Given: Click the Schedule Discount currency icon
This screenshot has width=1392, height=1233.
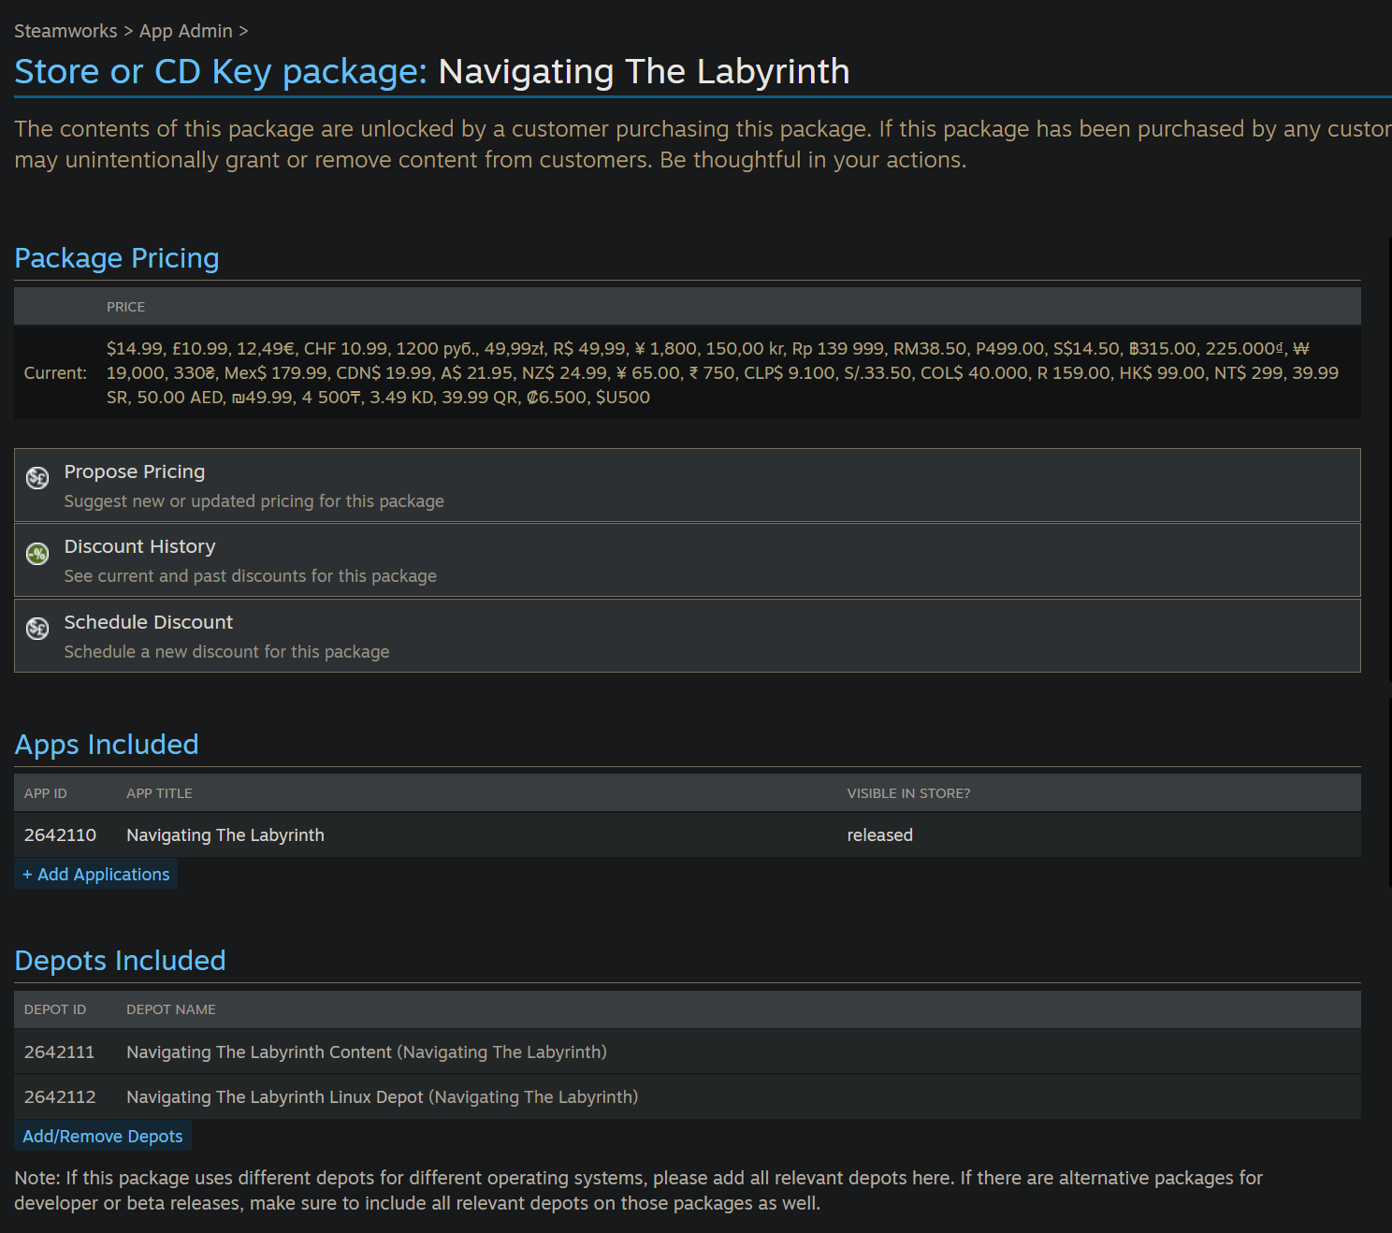Looking at the screenshot, I should pyautogui.click(x=37, y=629).
